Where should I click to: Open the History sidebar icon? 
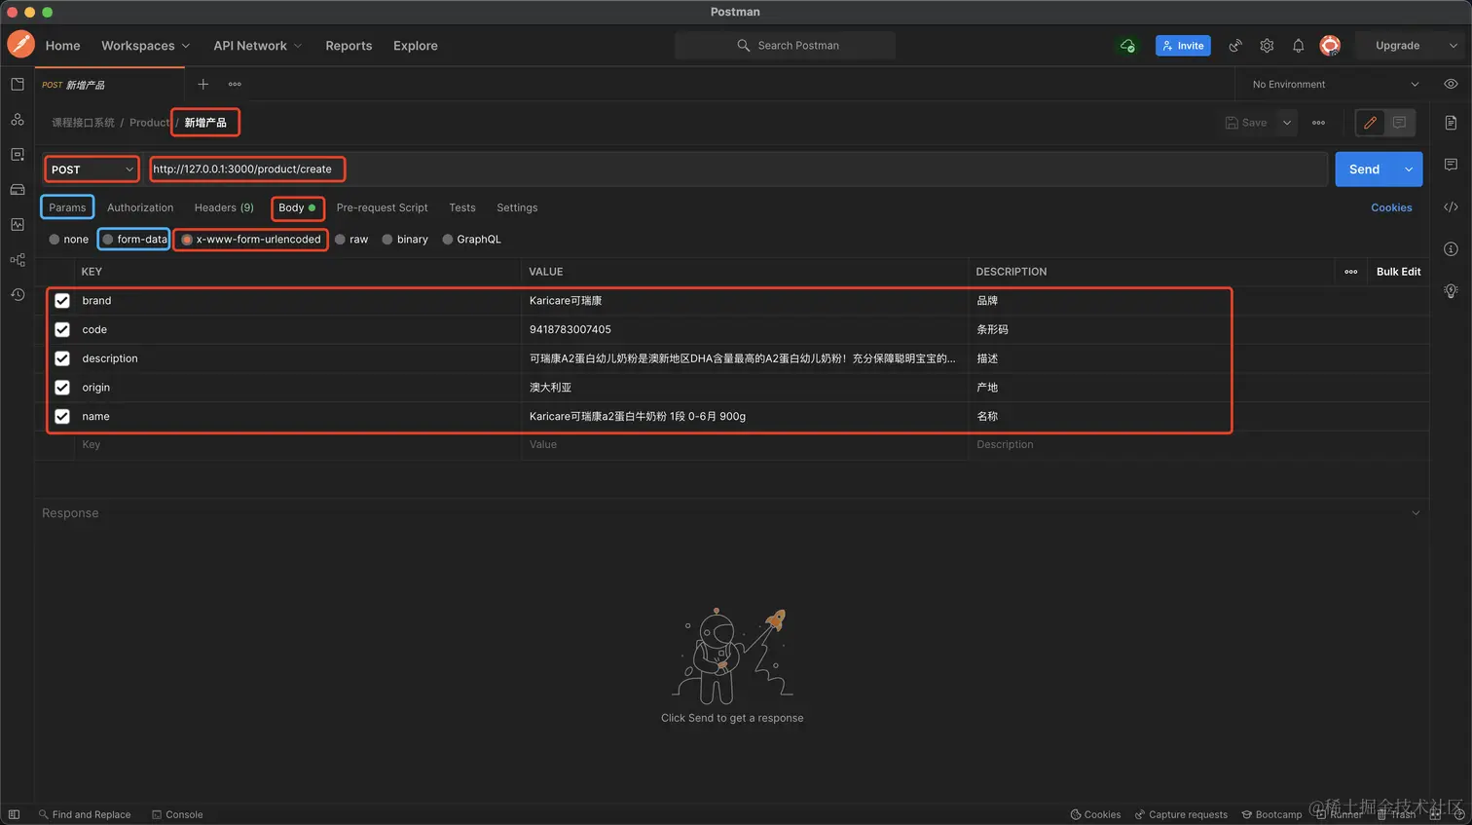click(18, 294)
